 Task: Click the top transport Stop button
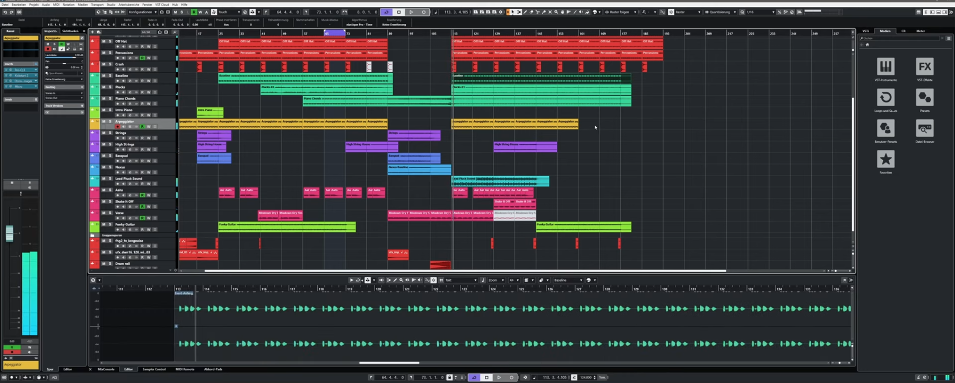pyautogui.click(x=399, y=12)
